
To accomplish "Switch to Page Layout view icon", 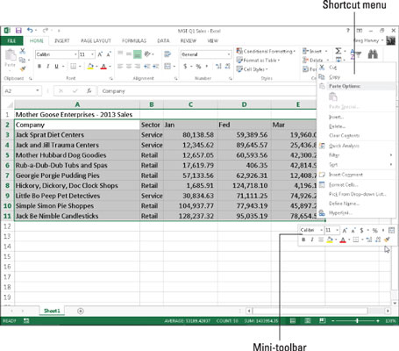I will pyautogui.click(x=308, y=321).
